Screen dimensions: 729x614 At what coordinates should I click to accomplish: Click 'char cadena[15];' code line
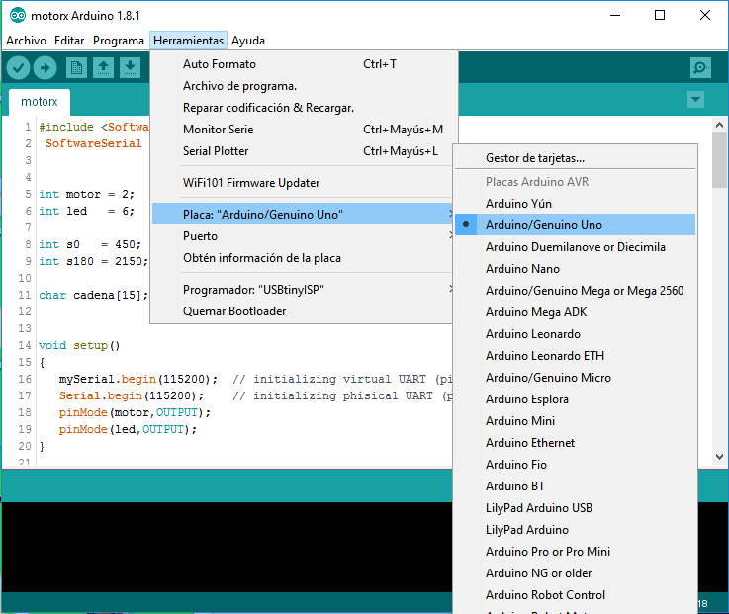point(93,295)
